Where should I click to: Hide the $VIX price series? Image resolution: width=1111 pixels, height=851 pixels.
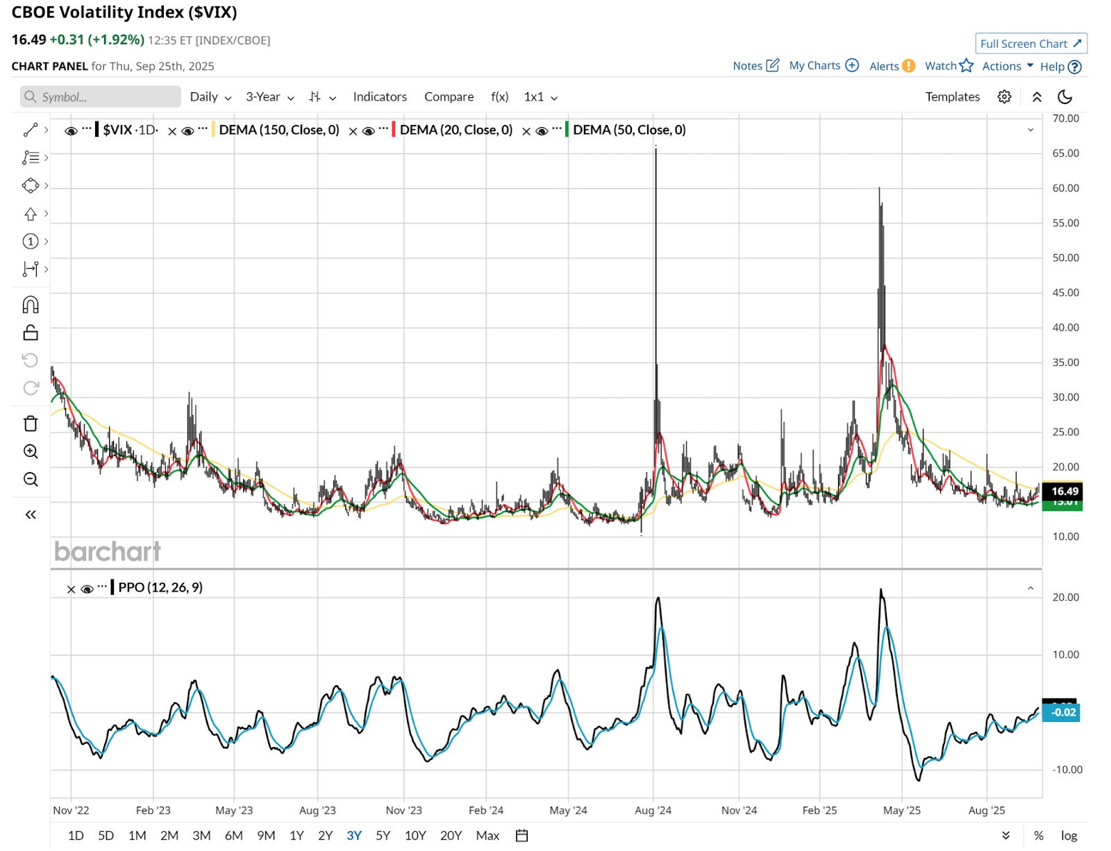tap(71, 130)
